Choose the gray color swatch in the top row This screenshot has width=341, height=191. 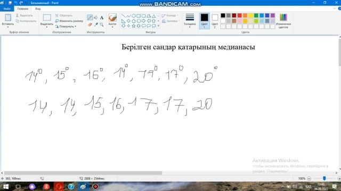tap(229, 15)
